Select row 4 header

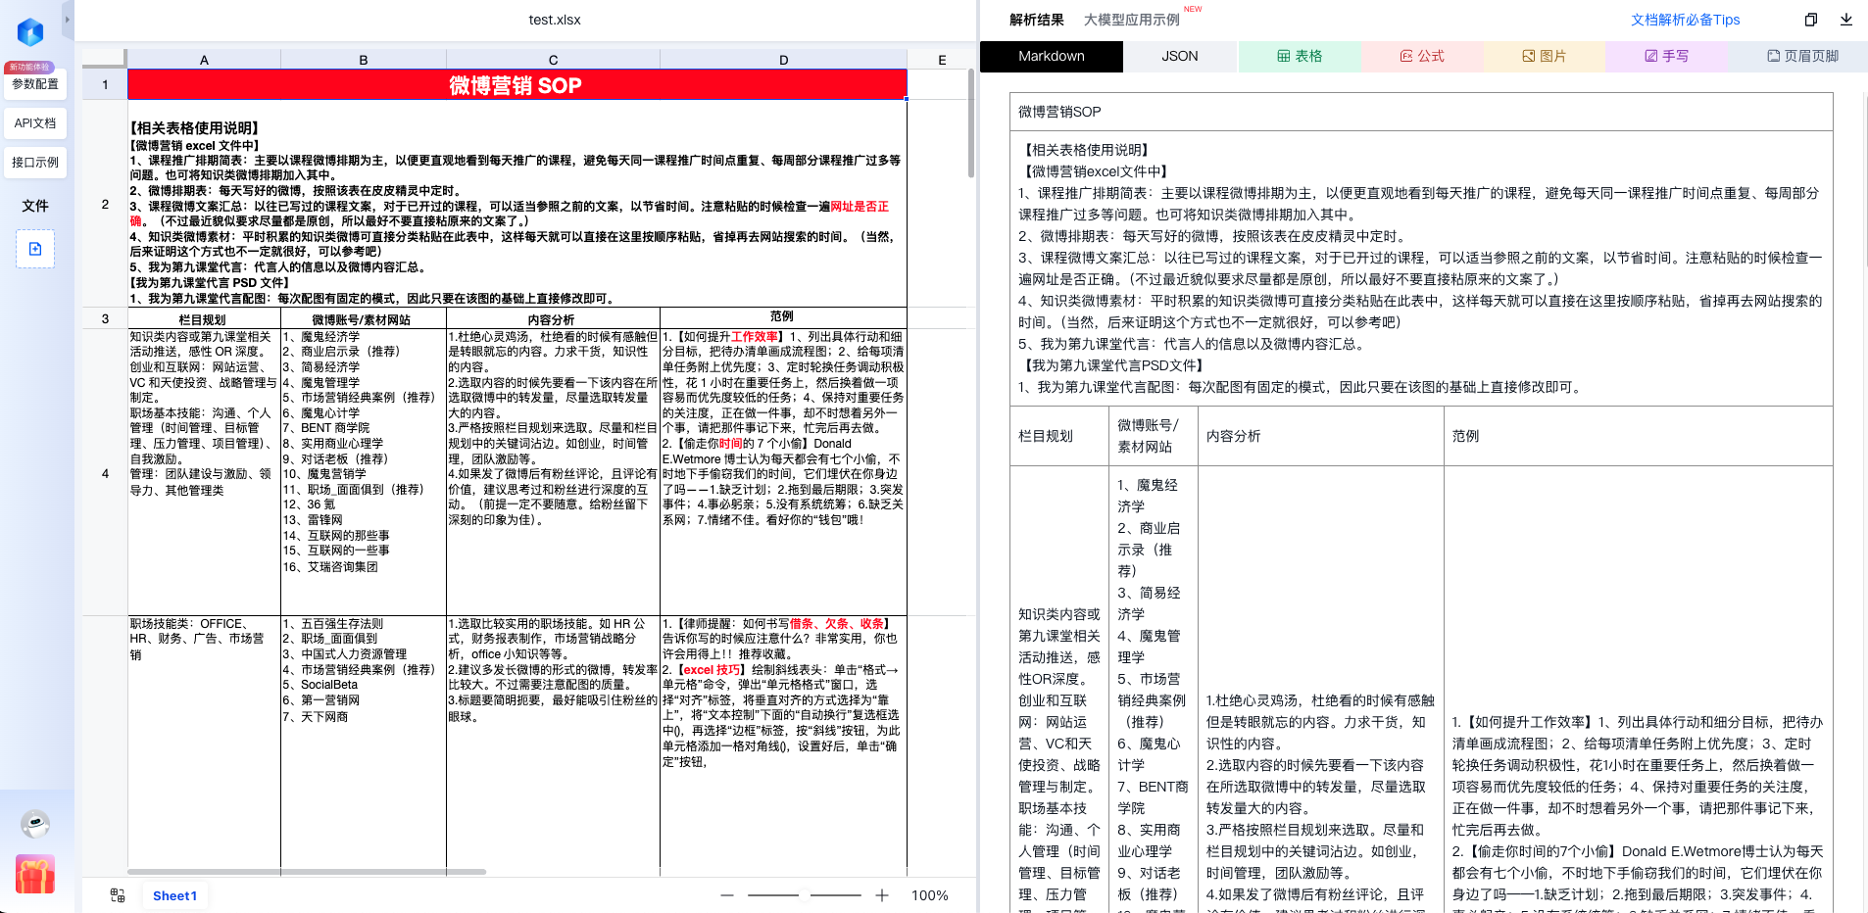[x=105, y=473]
